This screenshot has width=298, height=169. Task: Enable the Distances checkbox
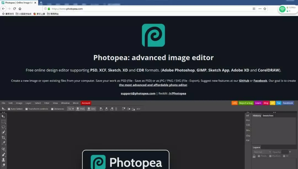[x=52, y=109]
